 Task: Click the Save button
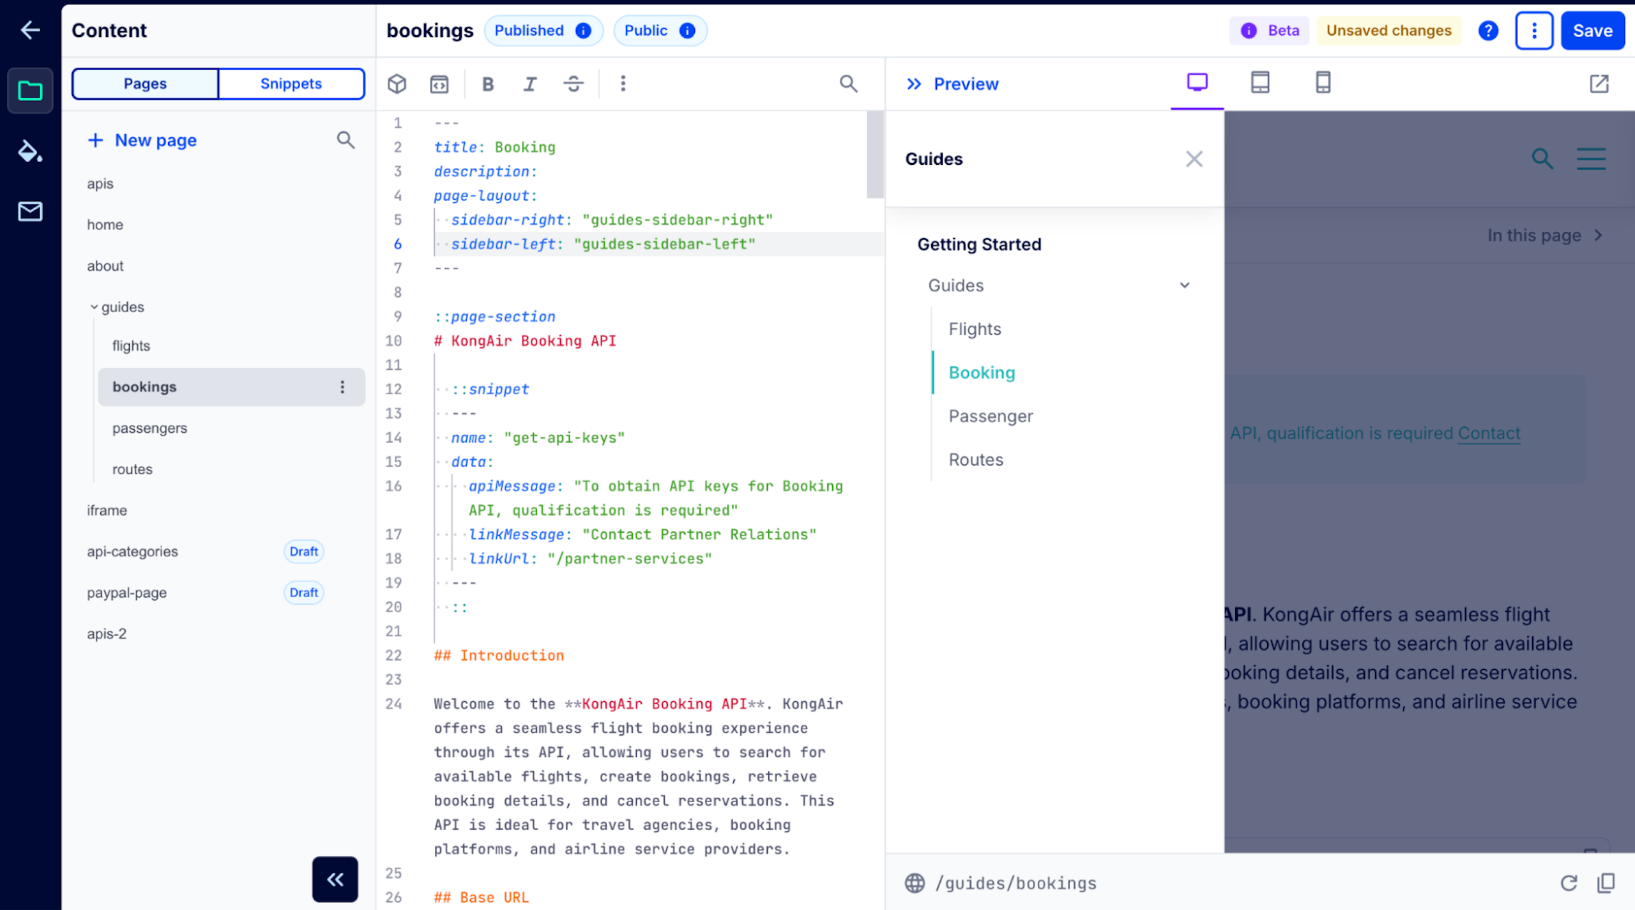[x=1592, y=31]
